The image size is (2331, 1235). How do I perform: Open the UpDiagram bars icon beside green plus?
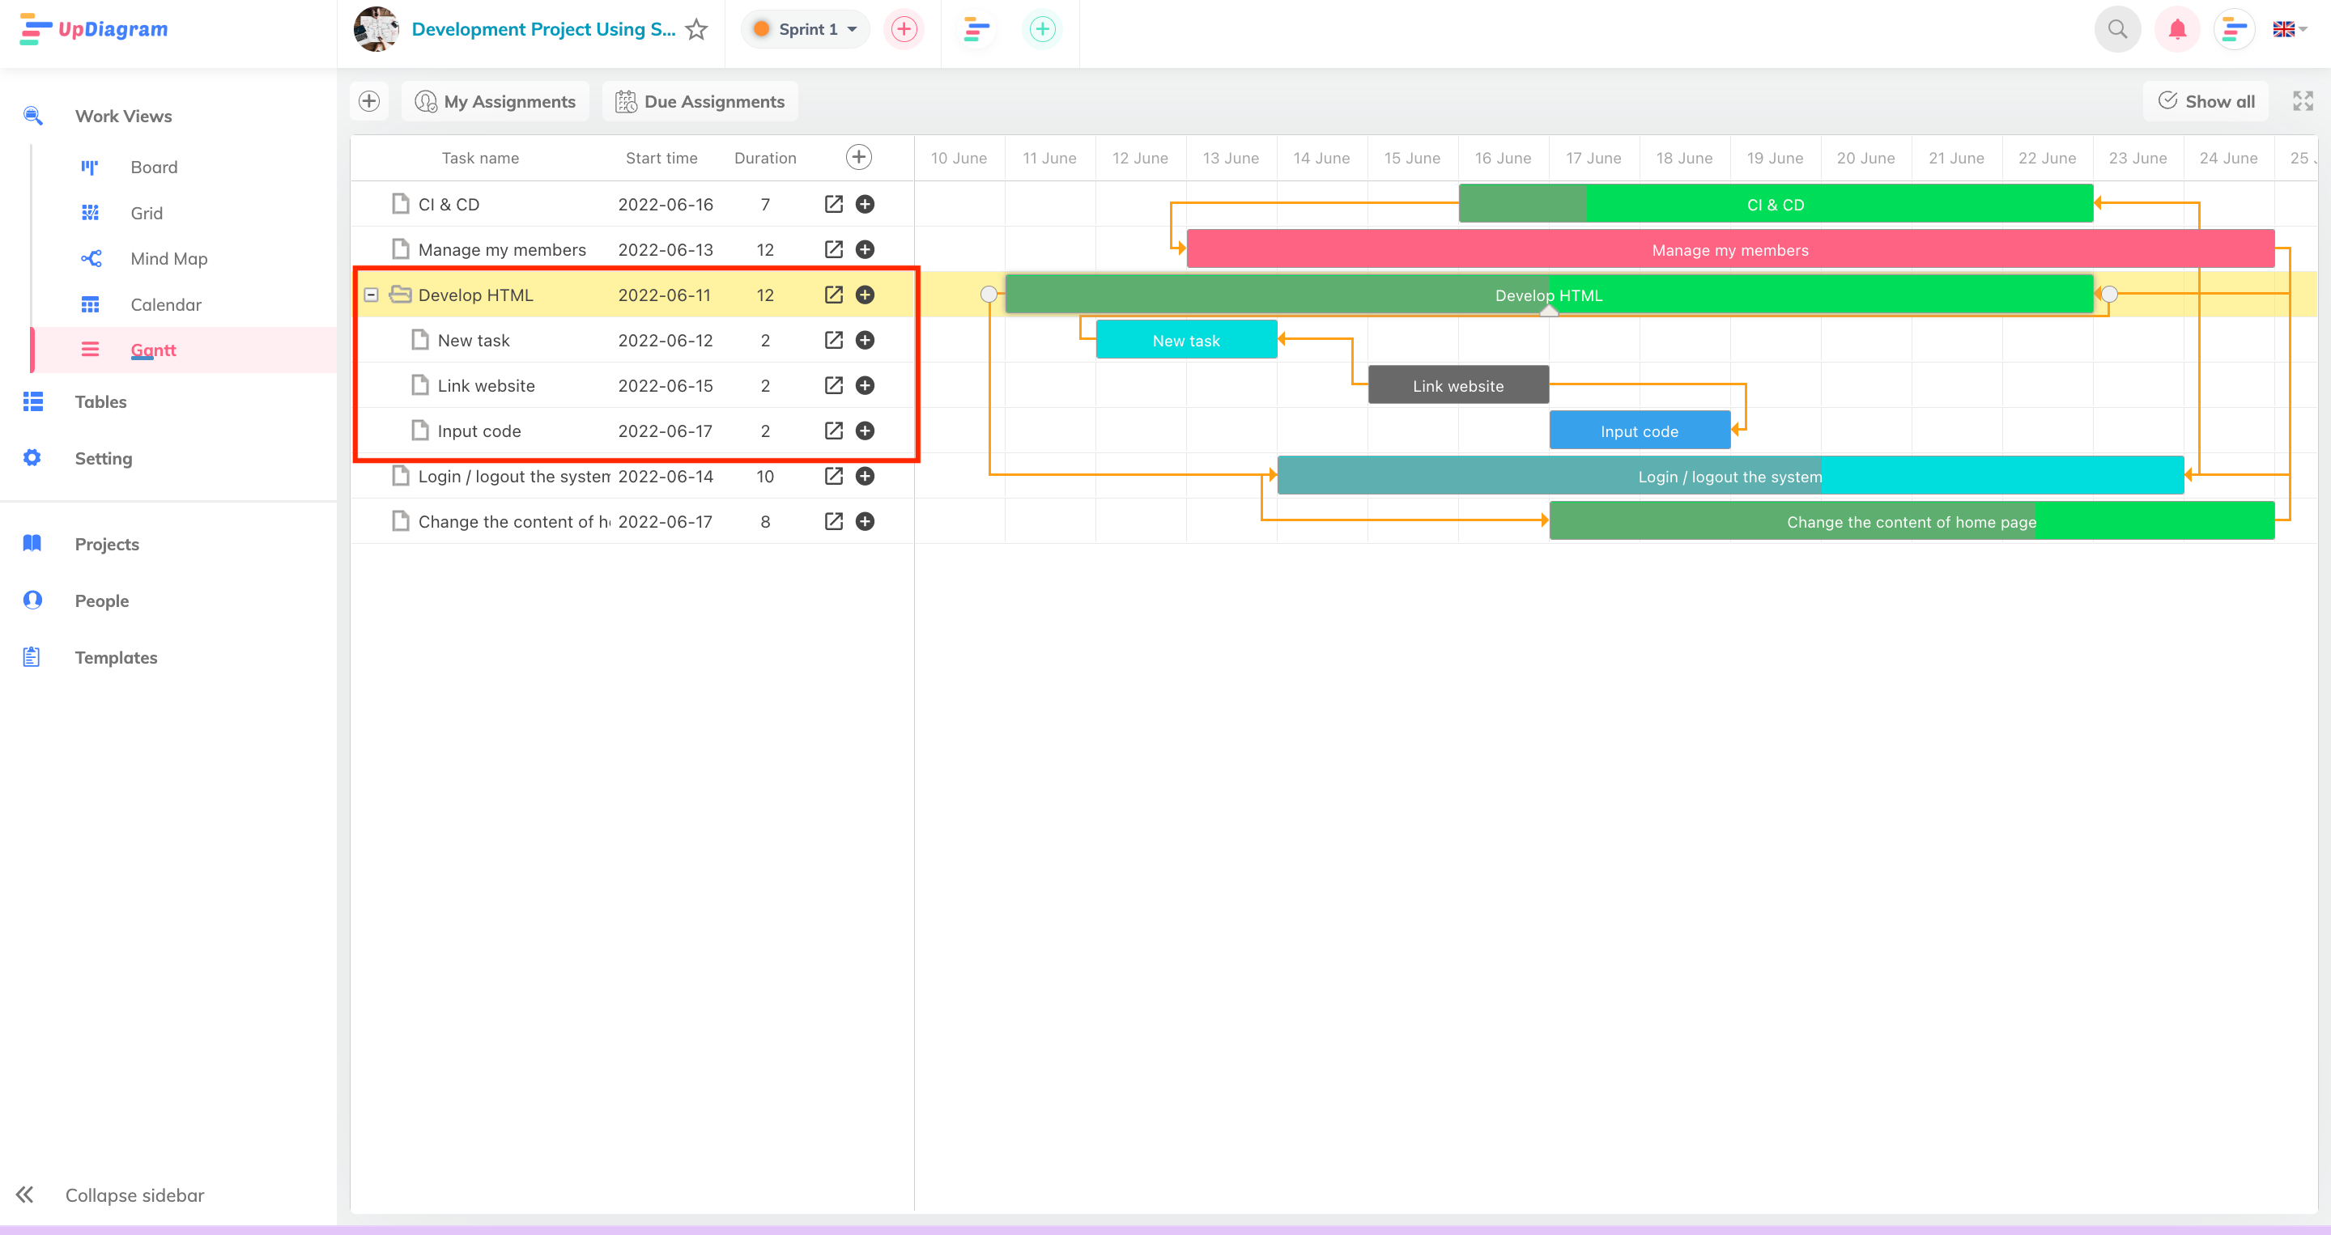pyautogui.click(x=976, y=29)
